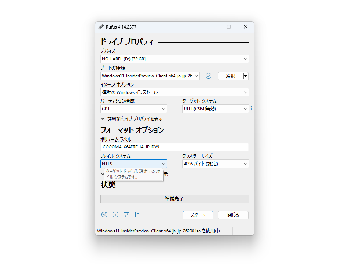This screenshot has height=264, width=353.
Task: Show the log list icon
Action: pyautogui.click(x=138, y=214)
